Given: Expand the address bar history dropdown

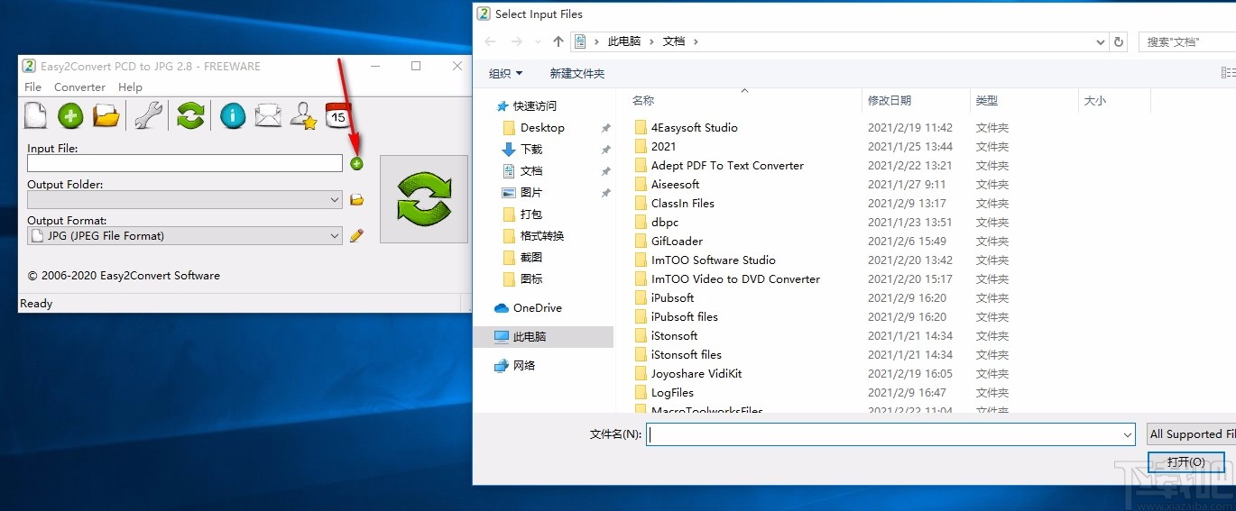Looking at the screenshot, I should [x=1101, y=41].
